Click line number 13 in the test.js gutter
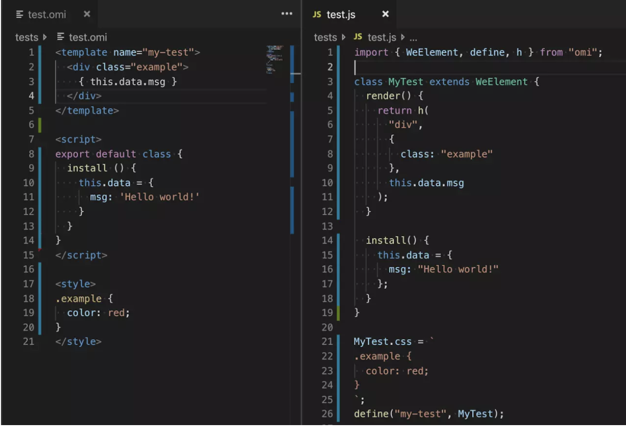Screen dimensions: 626x428 (x=327, y=226)
